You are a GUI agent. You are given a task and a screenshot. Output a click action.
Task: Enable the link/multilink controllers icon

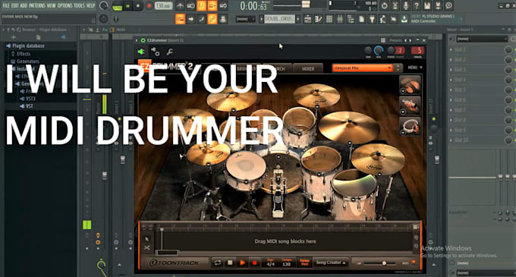212,19
